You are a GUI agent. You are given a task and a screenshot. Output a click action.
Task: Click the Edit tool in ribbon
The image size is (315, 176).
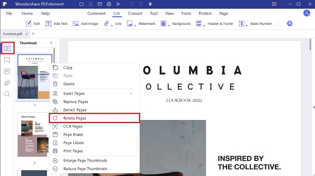[x=33, y=24]
